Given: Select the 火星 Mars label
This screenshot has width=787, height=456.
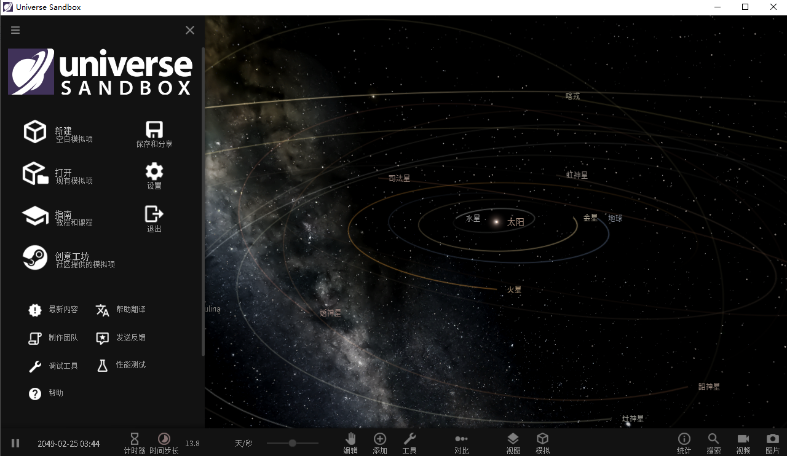Looking at the screenshot, I should point(514,289).
